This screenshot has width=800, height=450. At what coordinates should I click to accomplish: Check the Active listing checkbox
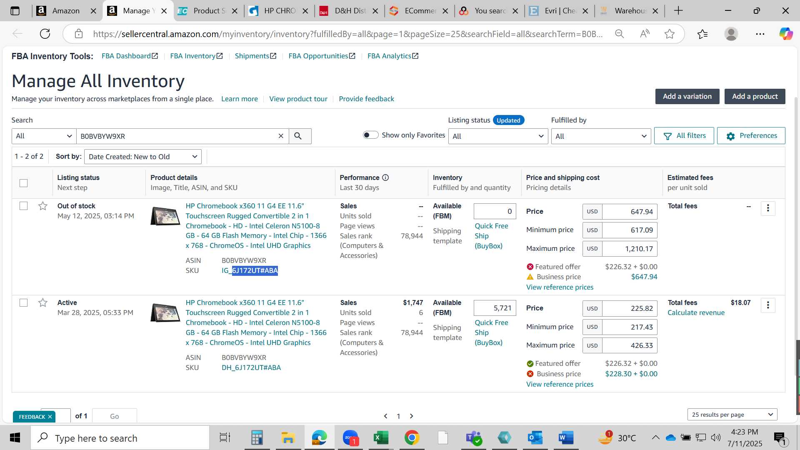click(24, 302)
